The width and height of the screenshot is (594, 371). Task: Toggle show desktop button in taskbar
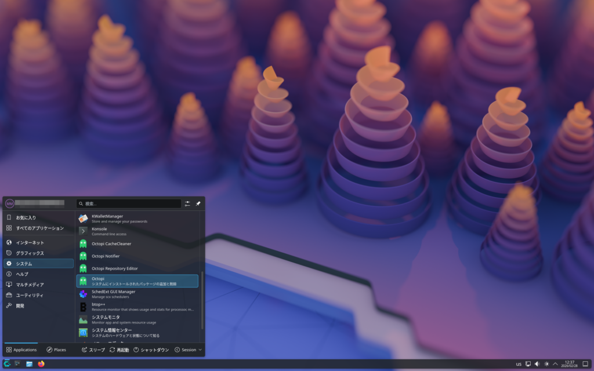click(585, 364)
